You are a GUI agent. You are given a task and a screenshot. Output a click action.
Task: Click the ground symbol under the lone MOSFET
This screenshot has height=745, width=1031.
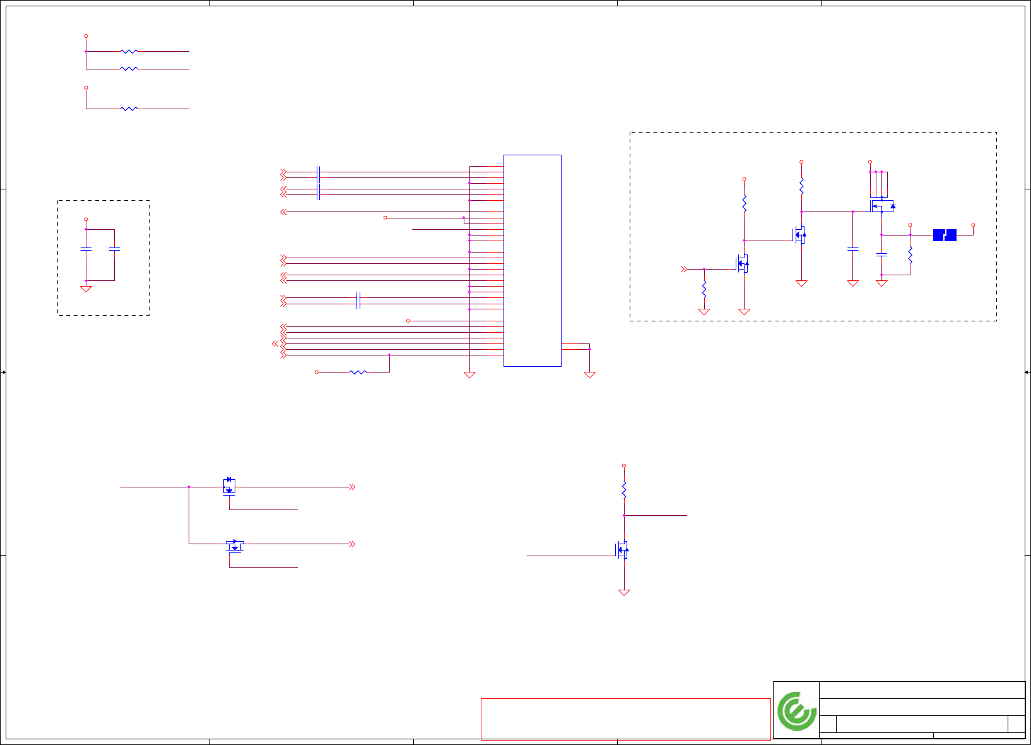[624, 592]
